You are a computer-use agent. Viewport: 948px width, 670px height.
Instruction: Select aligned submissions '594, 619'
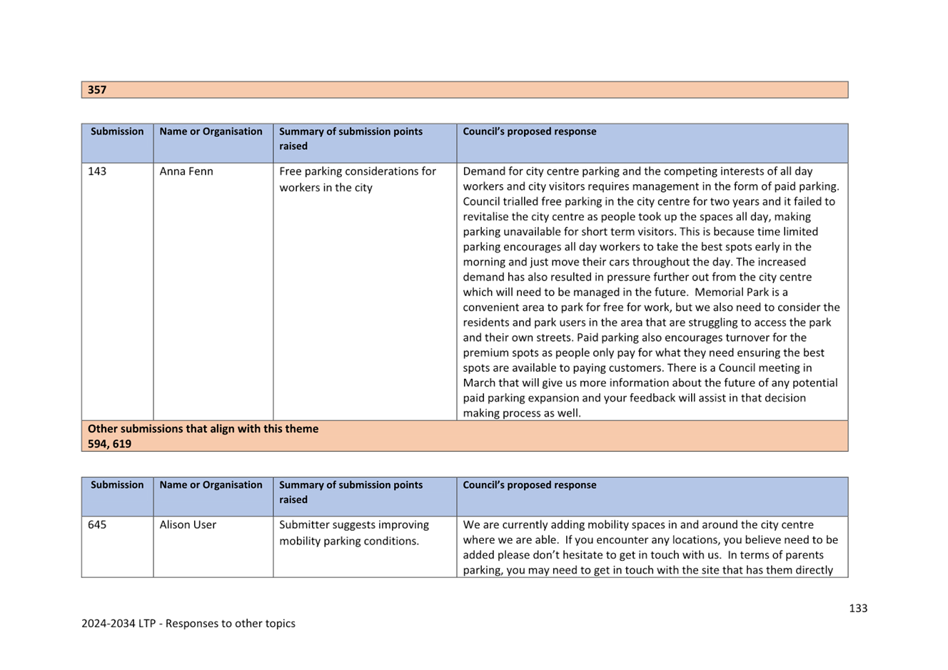110,444
